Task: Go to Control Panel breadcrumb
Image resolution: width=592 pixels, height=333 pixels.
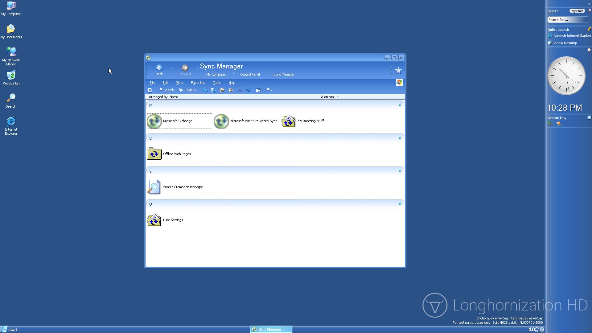Action: coord(250,74)
